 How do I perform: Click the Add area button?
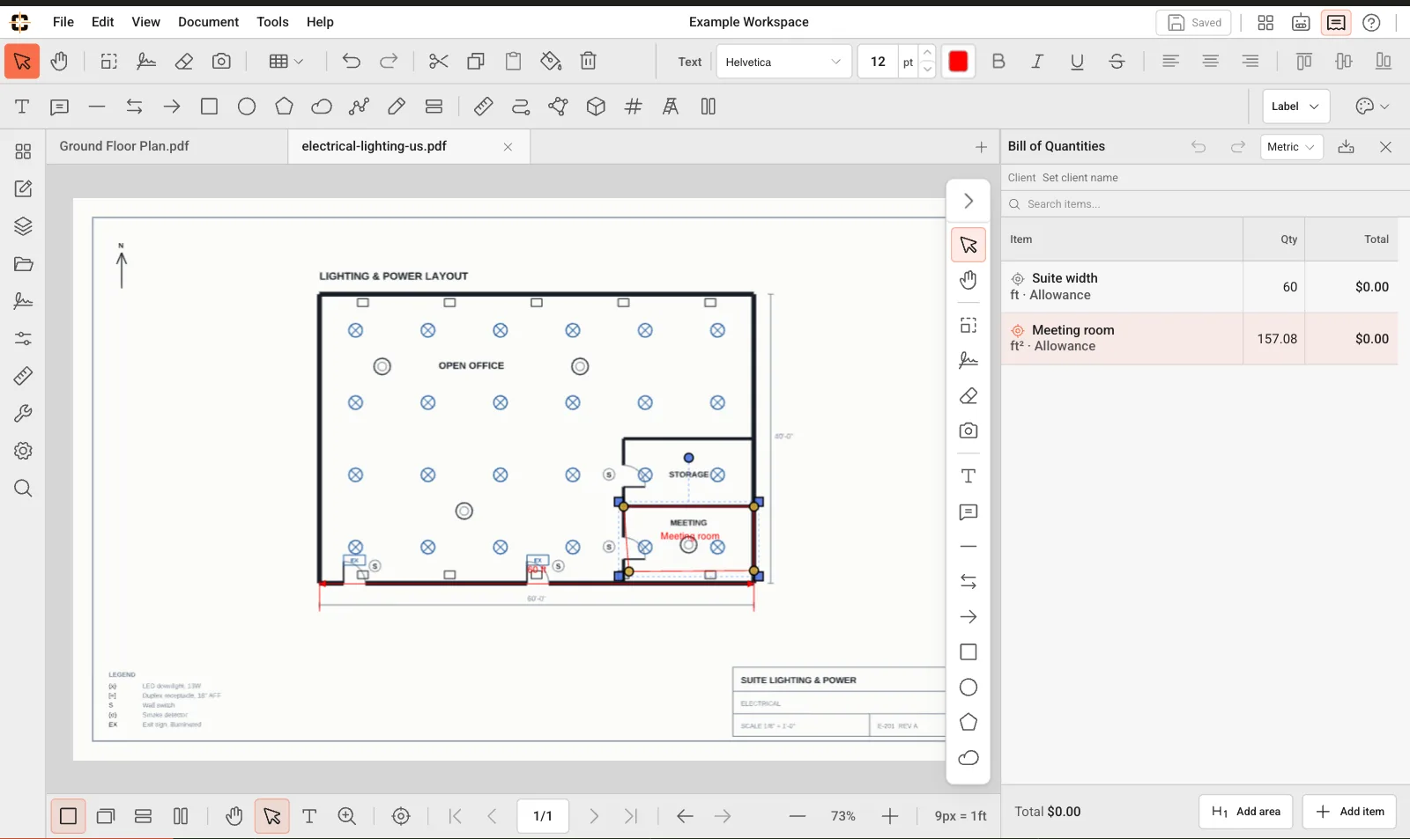(x=1245, y=812)
